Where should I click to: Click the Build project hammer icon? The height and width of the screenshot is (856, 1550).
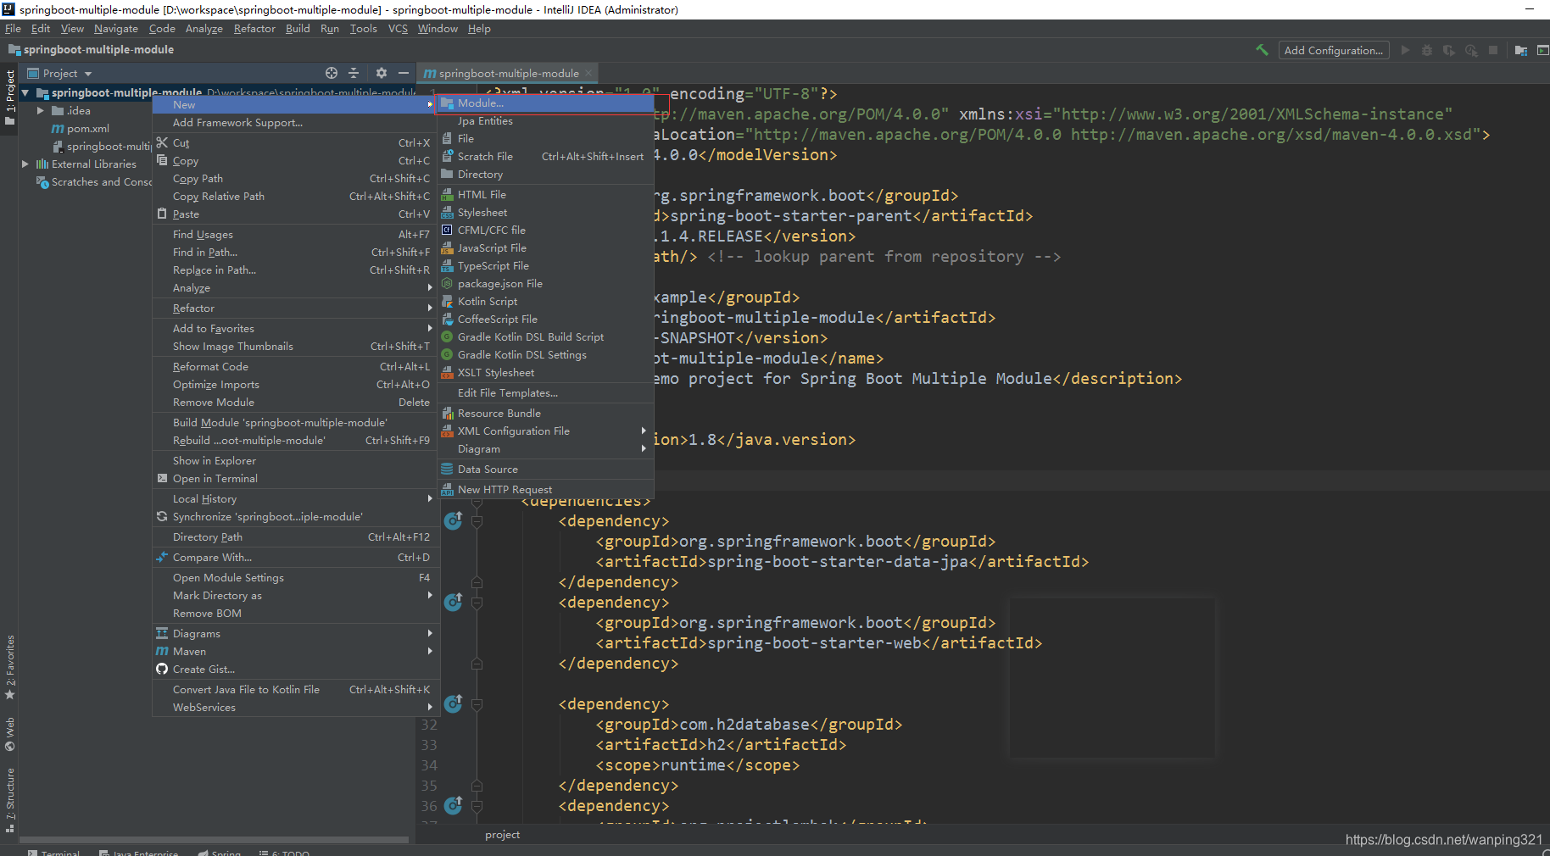(1262, 50)
